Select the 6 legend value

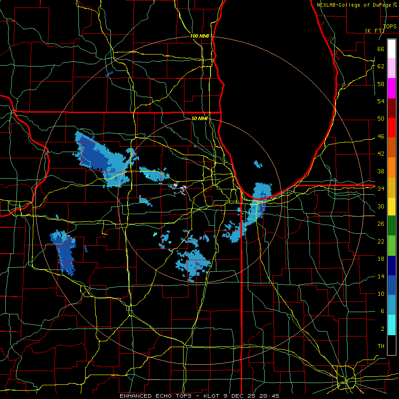(x=382, y=311)
